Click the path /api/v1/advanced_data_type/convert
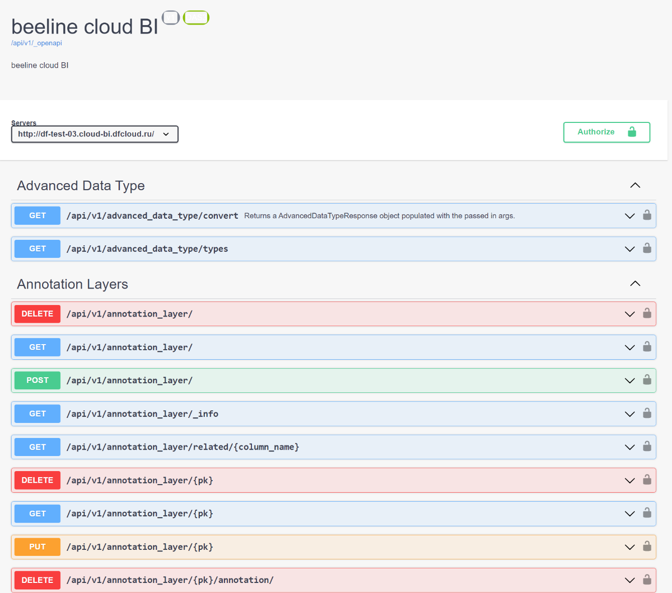This screenshot has width=672, height=593. click(153, 216)
